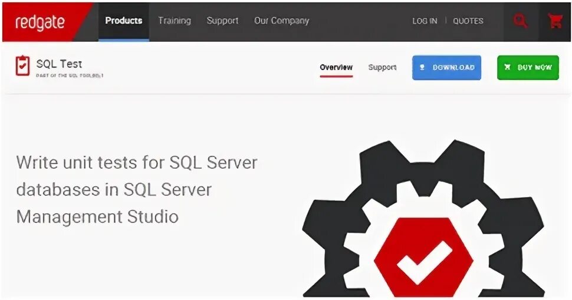The height and width of the screenshot is (300, 572).
Task: Click the green BUY NOW button
Action: [528, 68]
